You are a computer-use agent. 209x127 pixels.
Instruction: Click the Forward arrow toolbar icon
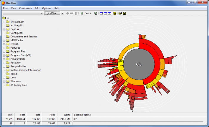72,13
